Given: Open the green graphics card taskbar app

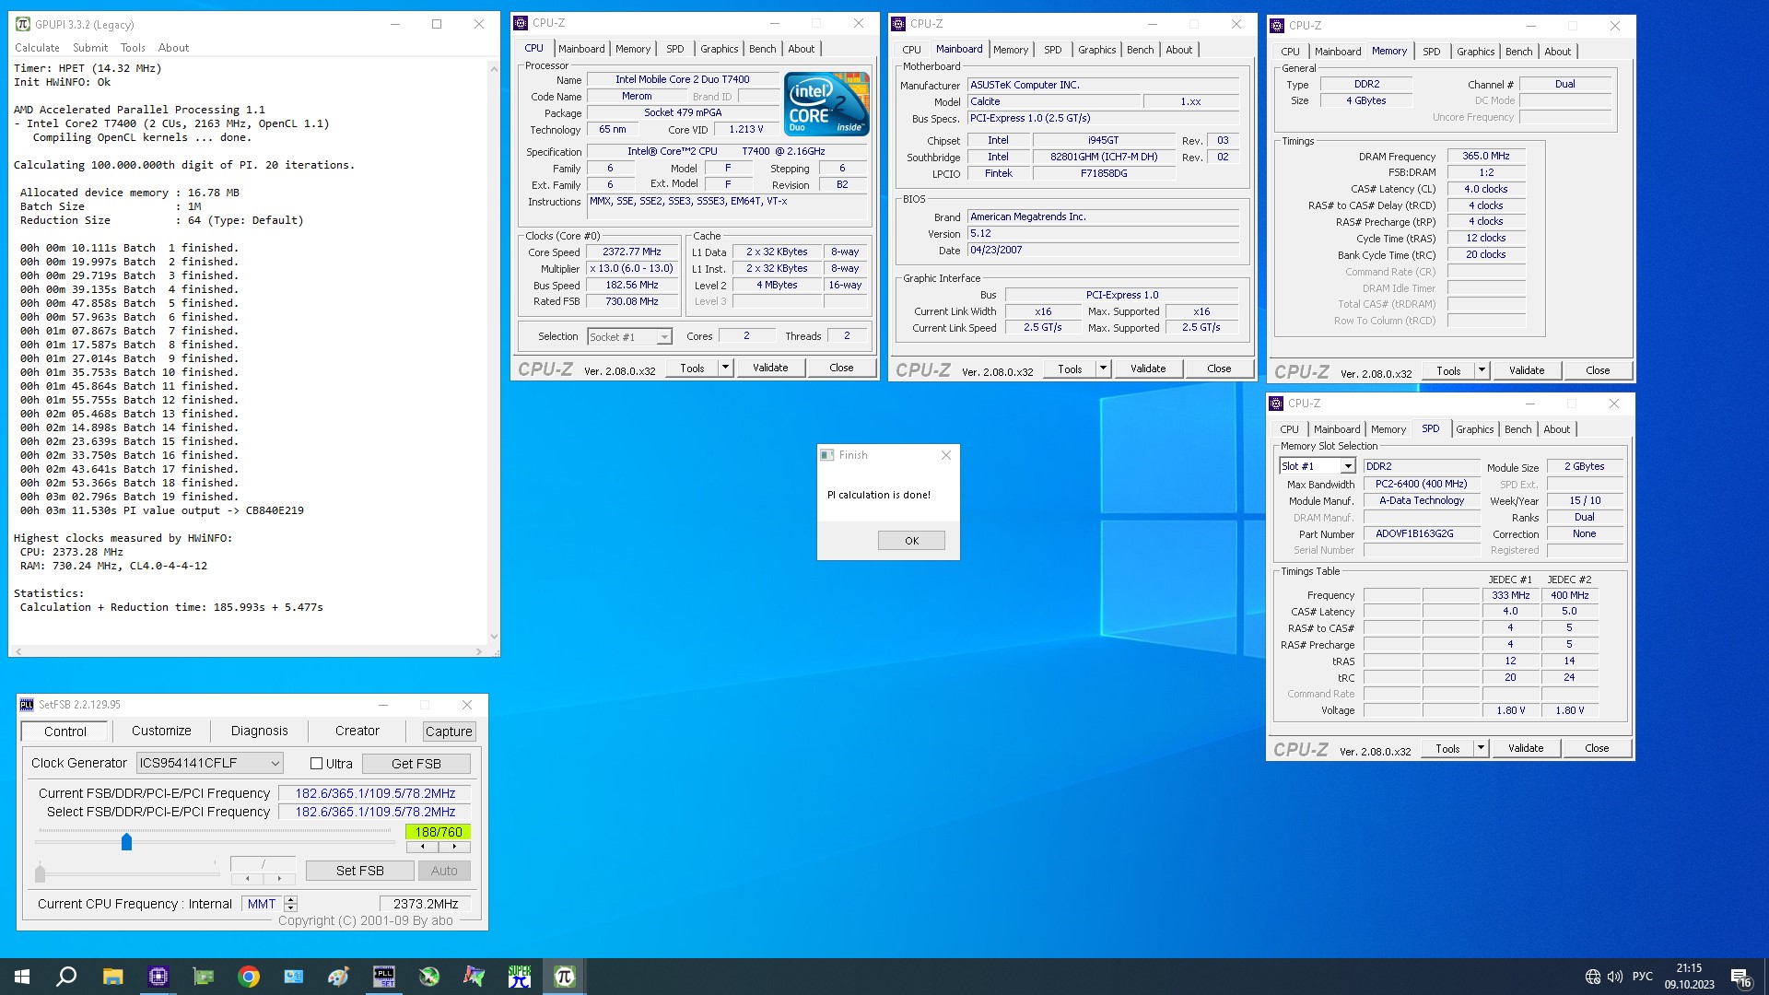Looking at the screenshot, I should pos(203,977).
